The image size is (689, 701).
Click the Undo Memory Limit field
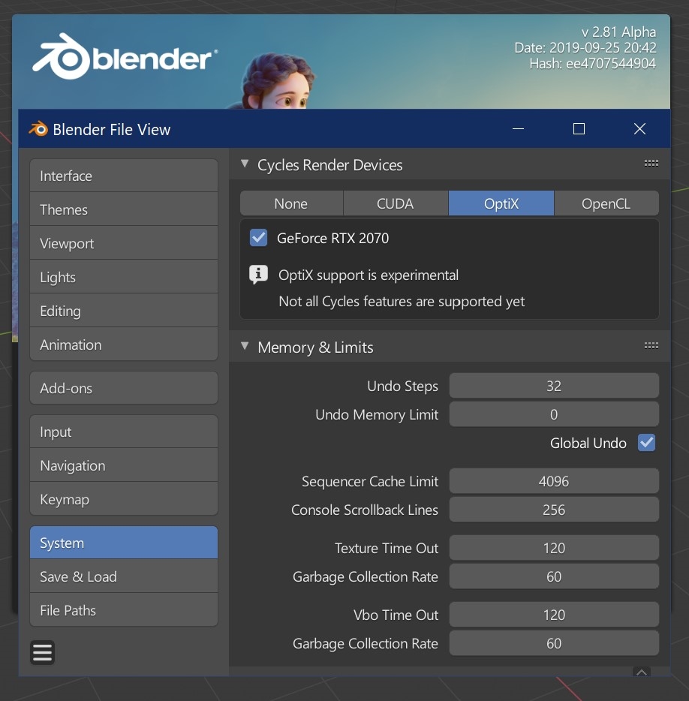(x=554, y=414)
